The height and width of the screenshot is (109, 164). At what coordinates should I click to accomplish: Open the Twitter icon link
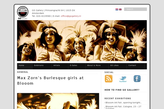coord(123,79)
